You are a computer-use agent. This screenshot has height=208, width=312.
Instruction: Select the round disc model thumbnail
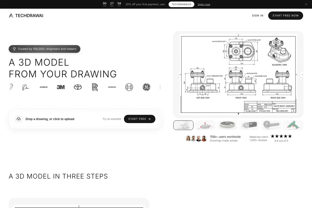click(227, 125)
